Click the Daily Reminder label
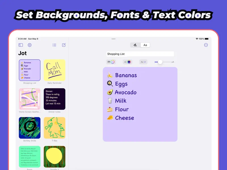Image resolution: width=227 pixels, height=170 pixels. point(54,83)
